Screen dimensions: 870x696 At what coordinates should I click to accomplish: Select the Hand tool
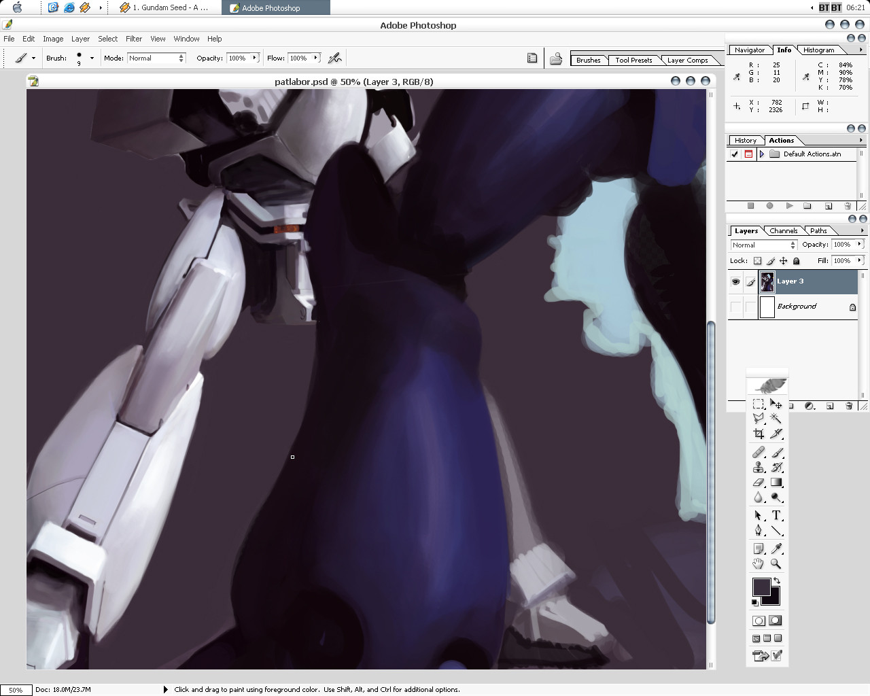coord(759,563)
